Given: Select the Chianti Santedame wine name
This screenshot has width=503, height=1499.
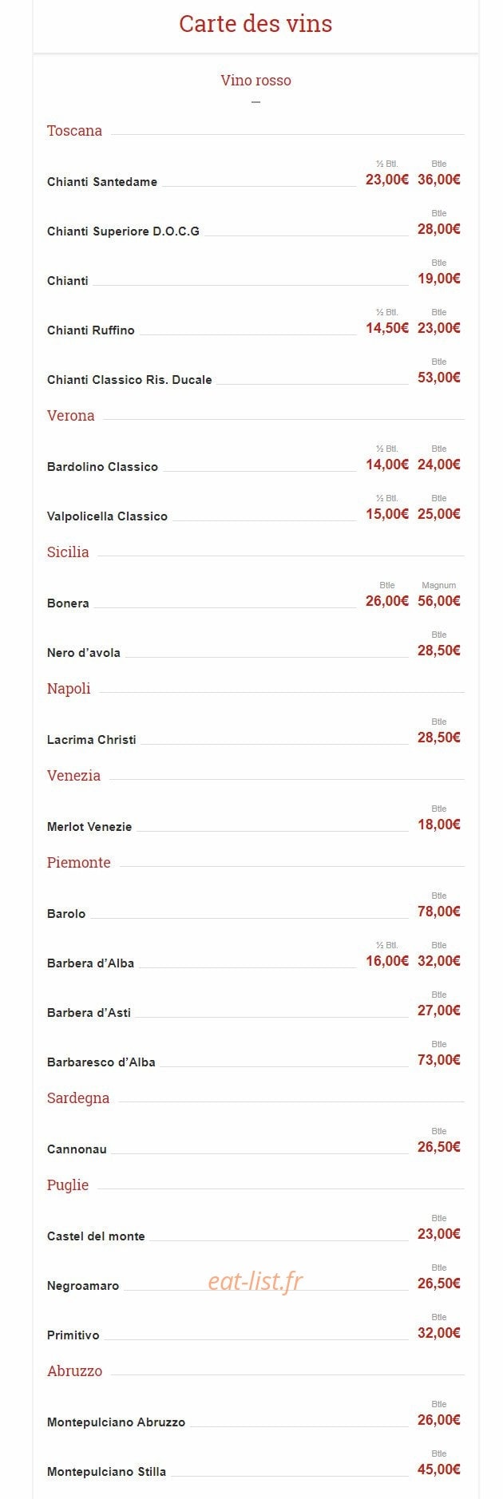Looking at the screenshot, I should (x=102, y=182).
